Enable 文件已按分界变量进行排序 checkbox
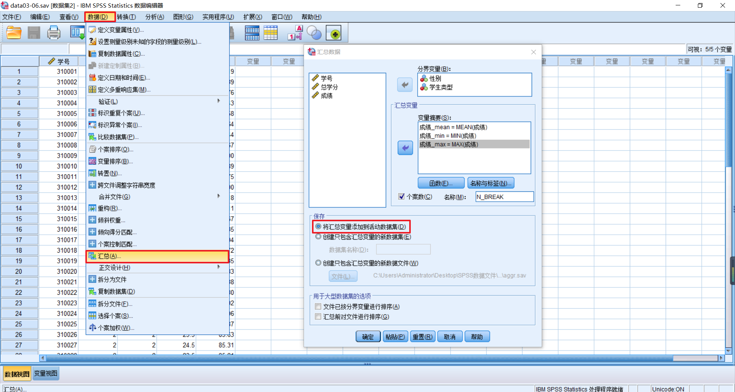This screenshot has height=392, width=735. click(318, 307)
